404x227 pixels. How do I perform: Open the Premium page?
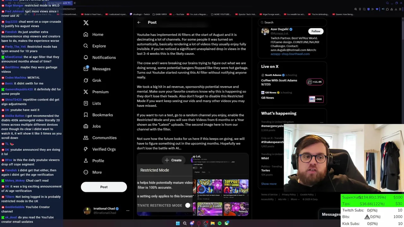pos(96,92)
